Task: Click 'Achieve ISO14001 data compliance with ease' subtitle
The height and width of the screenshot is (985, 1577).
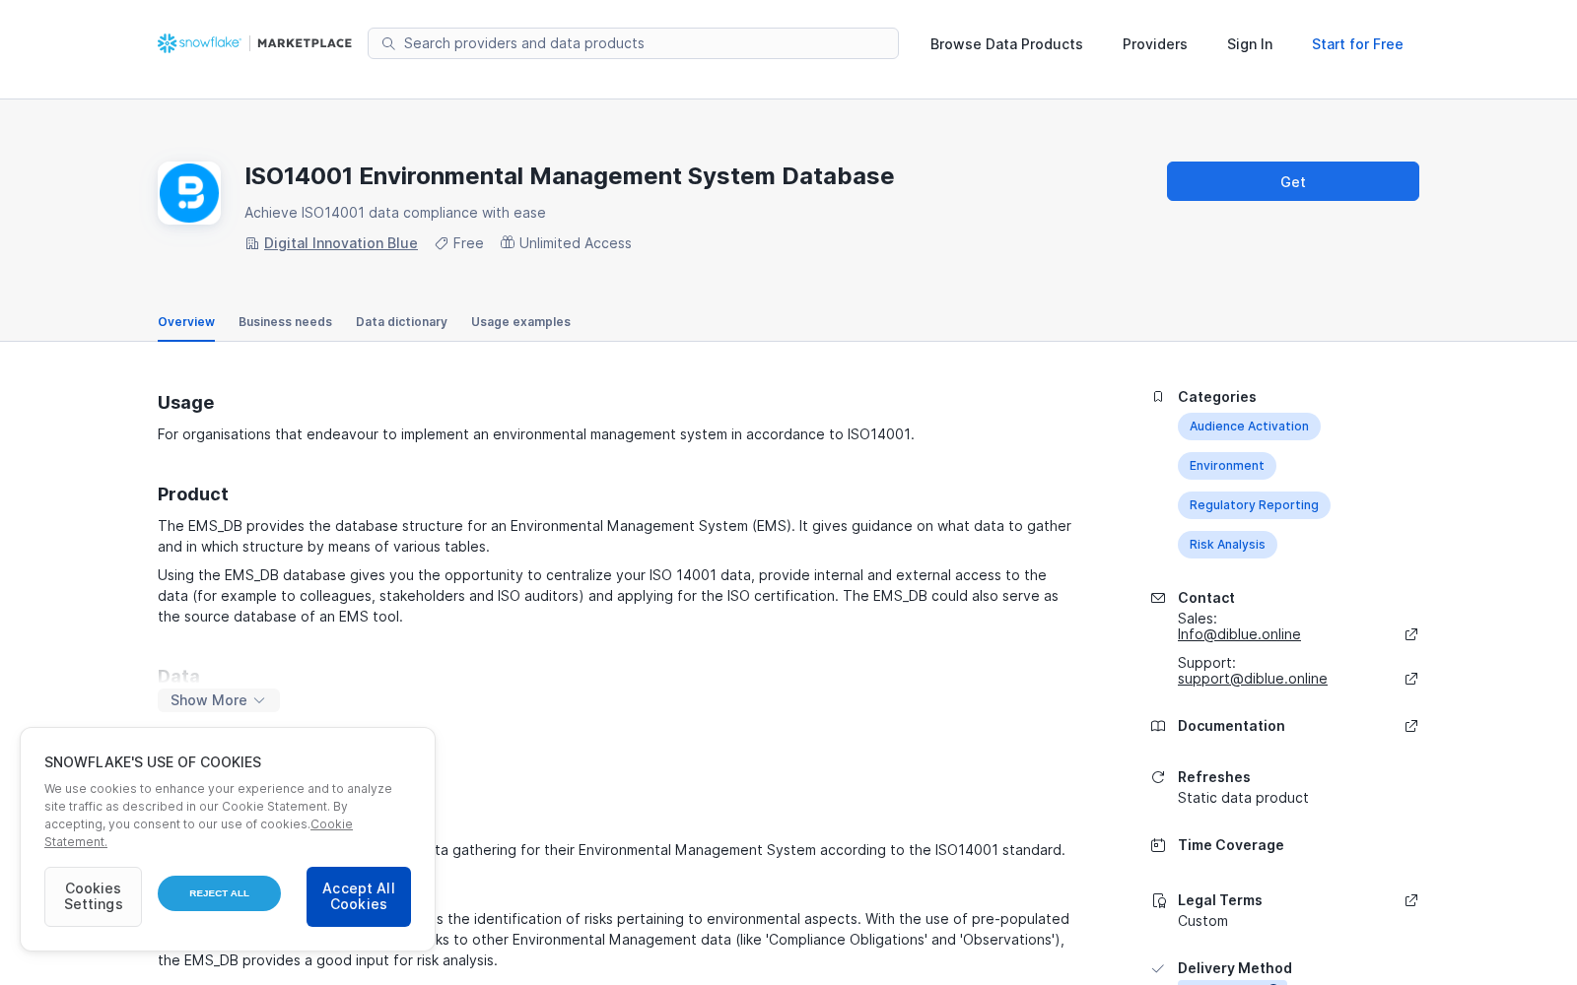Action: (x=395, y=213)
